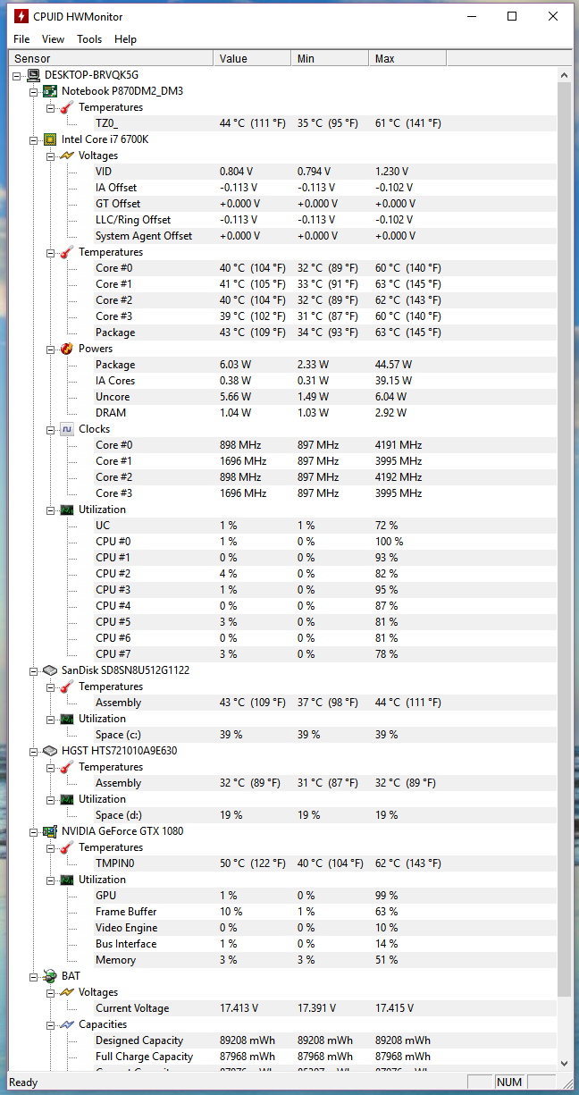Click the Utilization icon under SanDisk drive
This screenshot has width=579, height=1095.
(x=68, y=719)
